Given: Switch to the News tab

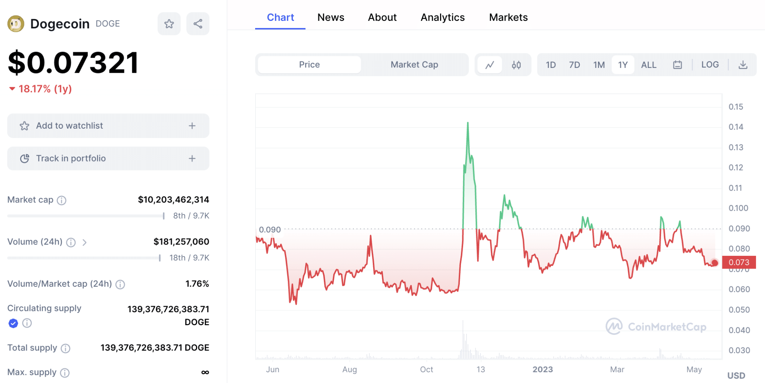Looking at the screenshot, I should 331,18.
